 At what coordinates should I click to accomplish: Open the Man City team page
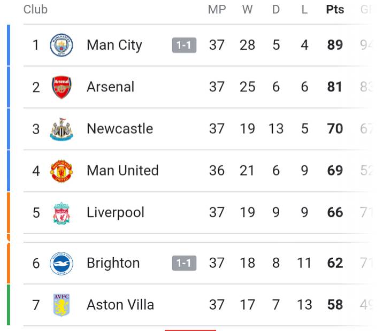114,45
